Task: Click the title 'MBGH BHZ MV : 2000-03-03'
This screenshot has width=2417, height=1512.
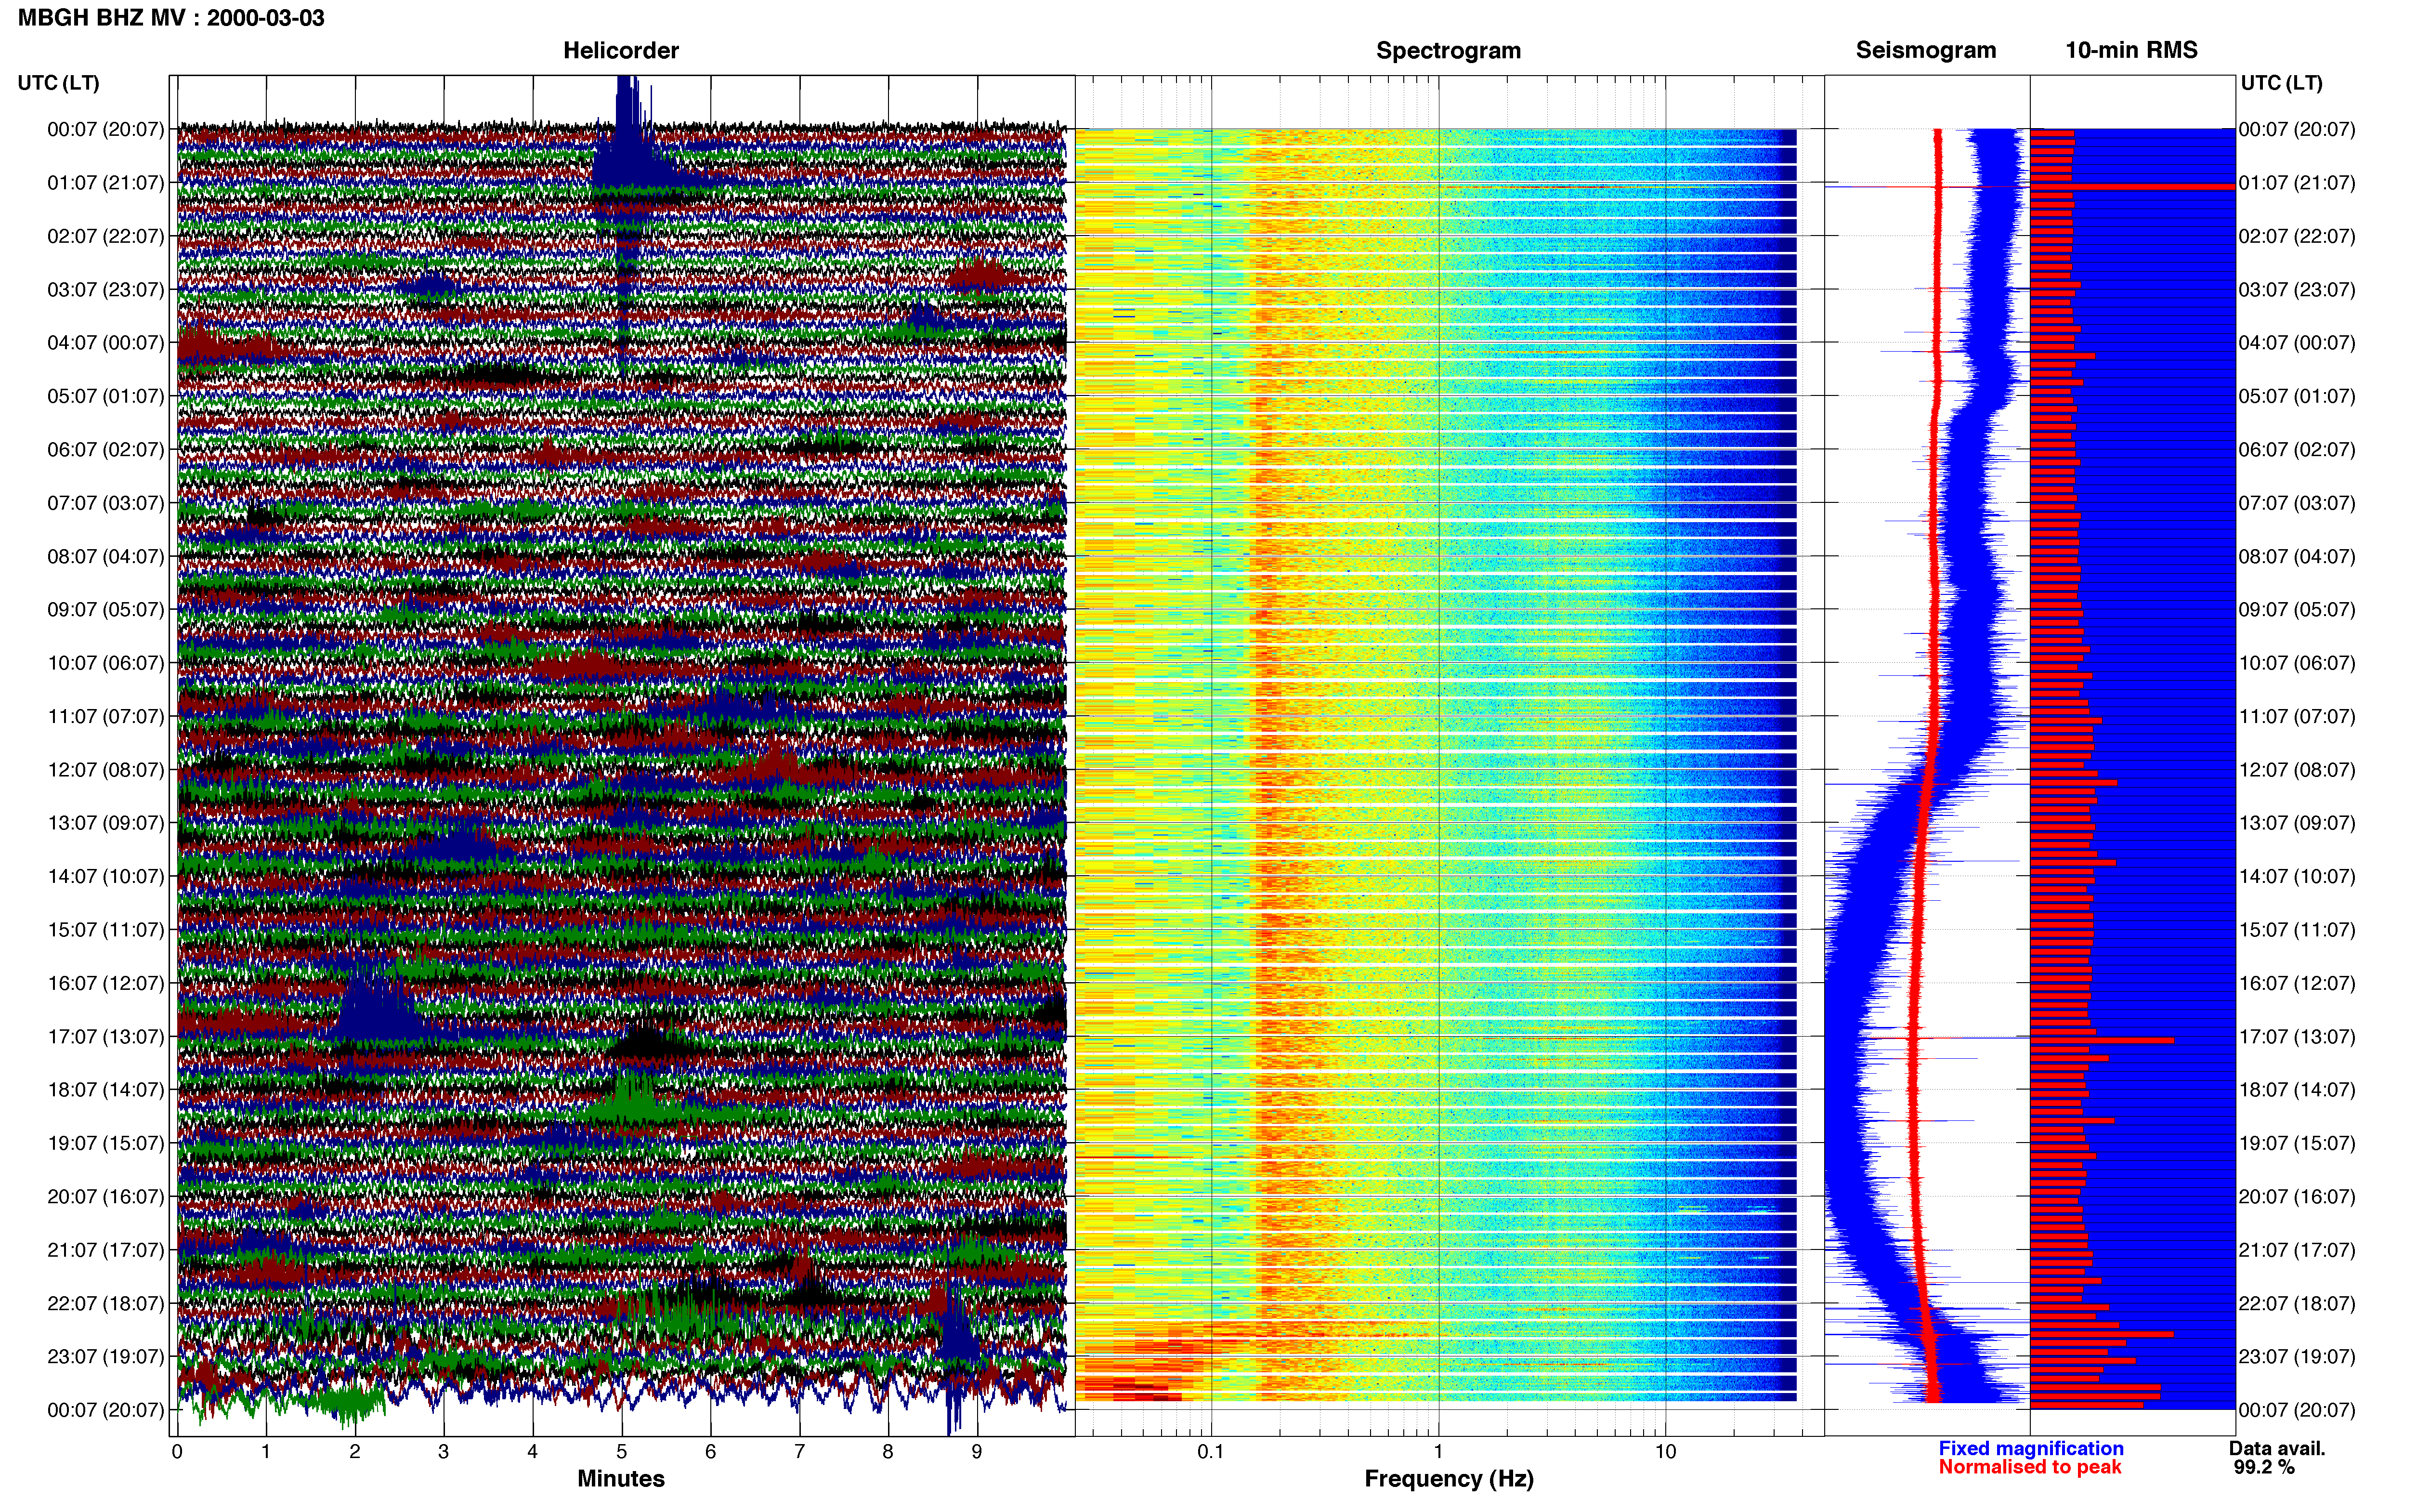Action: (171, 18)
